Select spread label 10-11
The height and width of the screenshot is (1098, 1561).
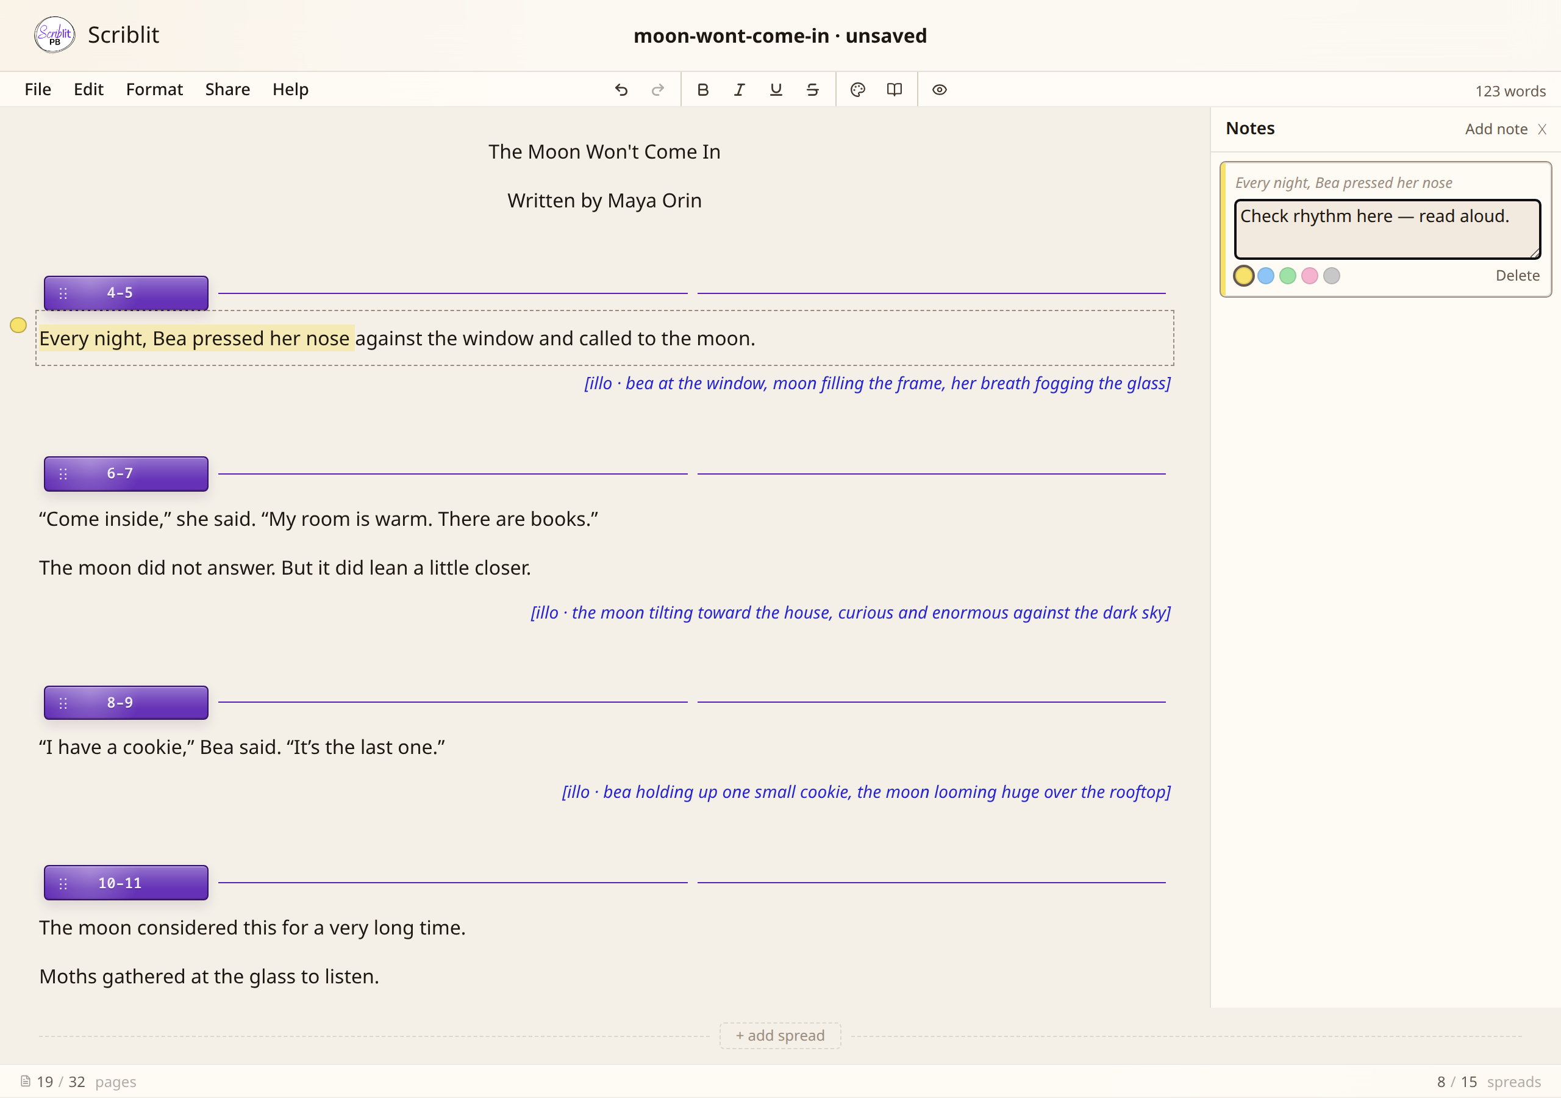120,883
